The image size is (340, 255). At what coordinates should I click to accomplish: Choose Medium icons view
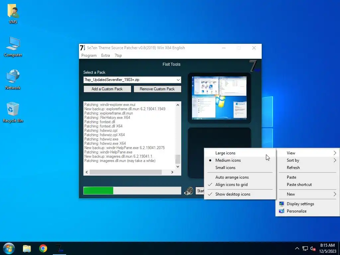240,160
